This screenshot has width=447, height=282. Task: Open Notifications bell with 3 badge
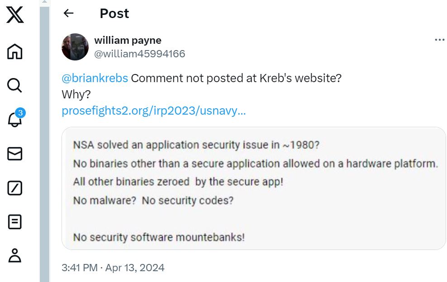[x=16, y=118]
